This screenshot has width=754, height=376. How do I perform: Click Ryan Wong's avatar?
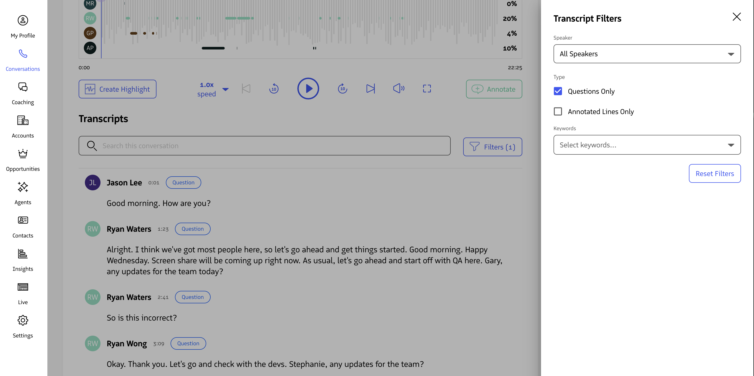pyautogui.click(x=92, y=343)
